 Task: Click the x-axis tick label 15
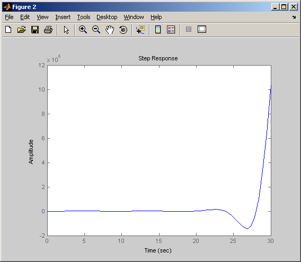[x=158, y=241]
